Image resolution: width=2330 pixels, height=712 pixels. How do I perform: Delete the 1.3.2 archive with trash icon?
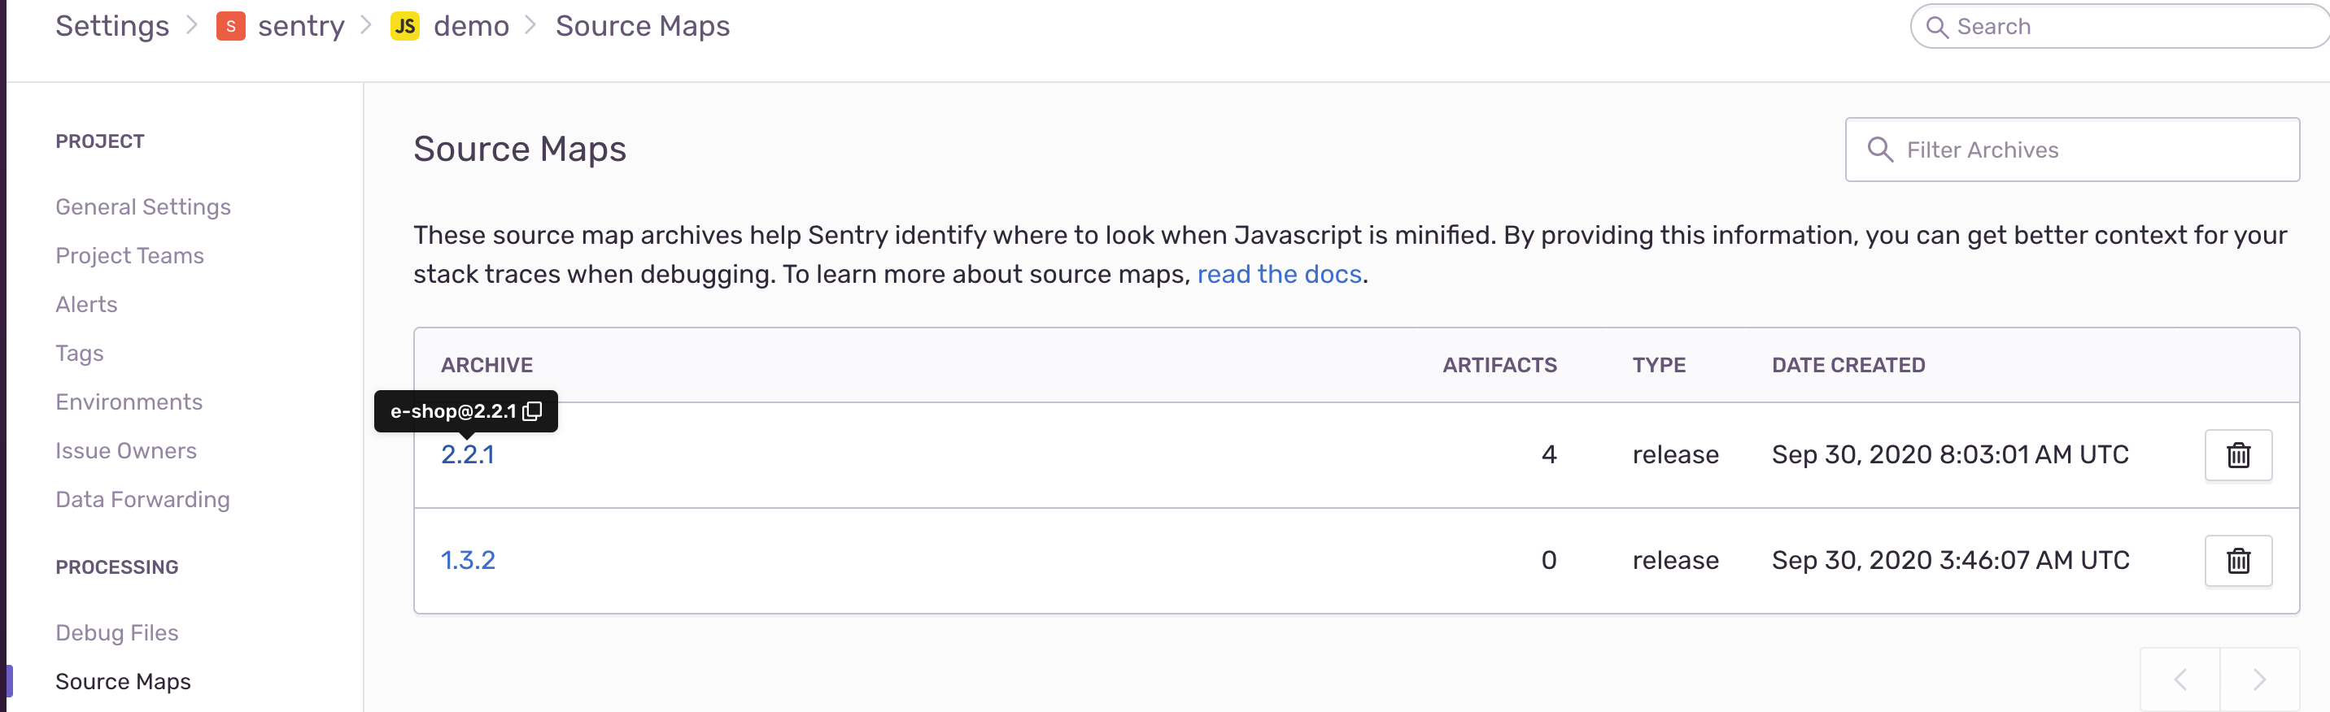[2238, 560]
